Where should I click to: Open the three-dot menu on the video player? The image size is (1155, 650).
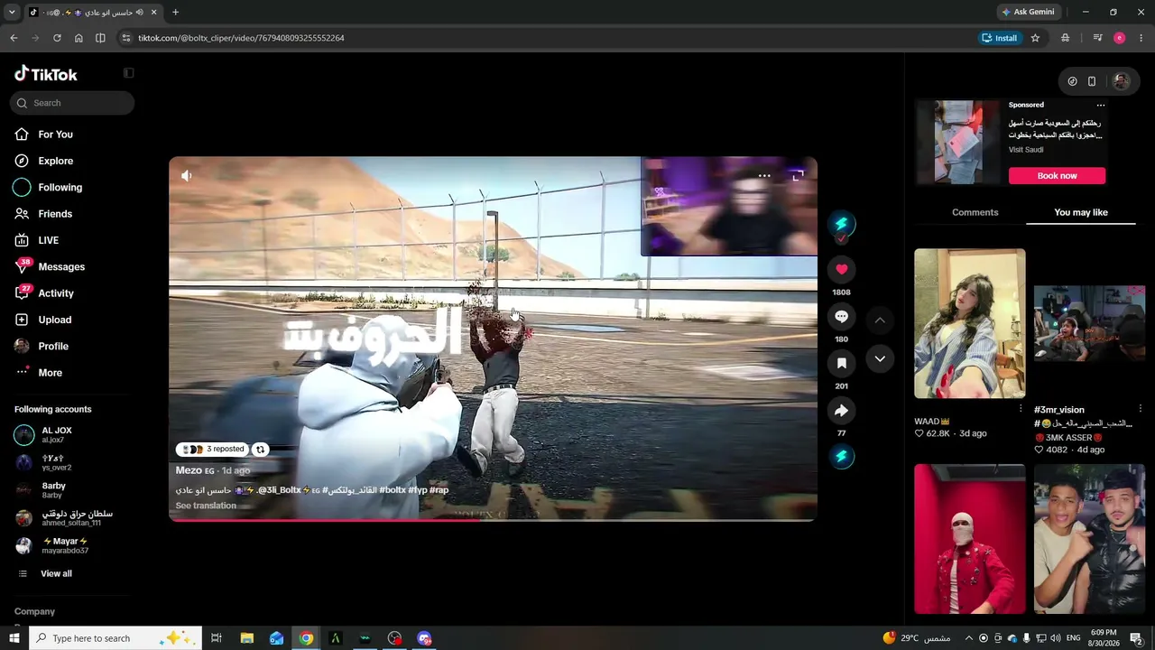764,176
